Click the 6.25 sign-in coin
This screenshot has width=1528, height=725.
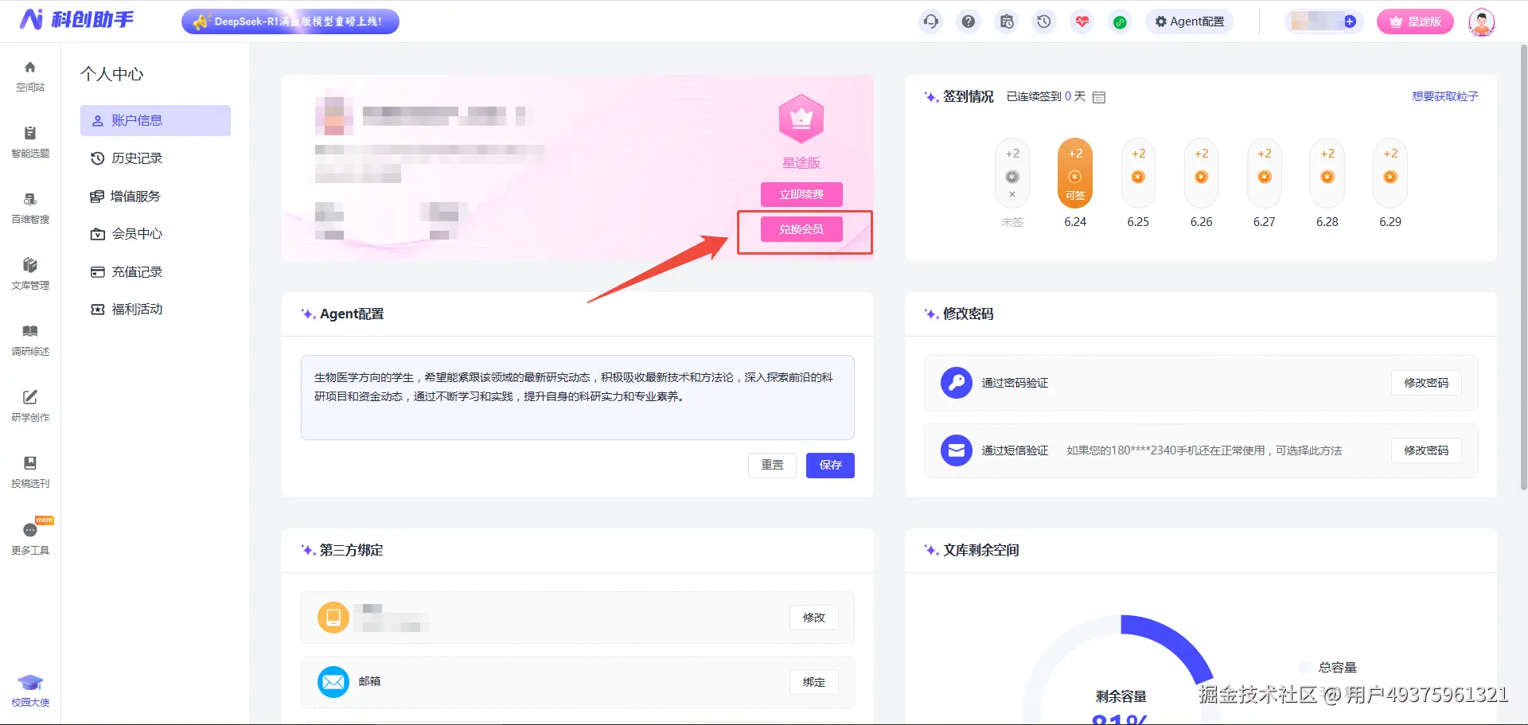tap(1138, 173)
